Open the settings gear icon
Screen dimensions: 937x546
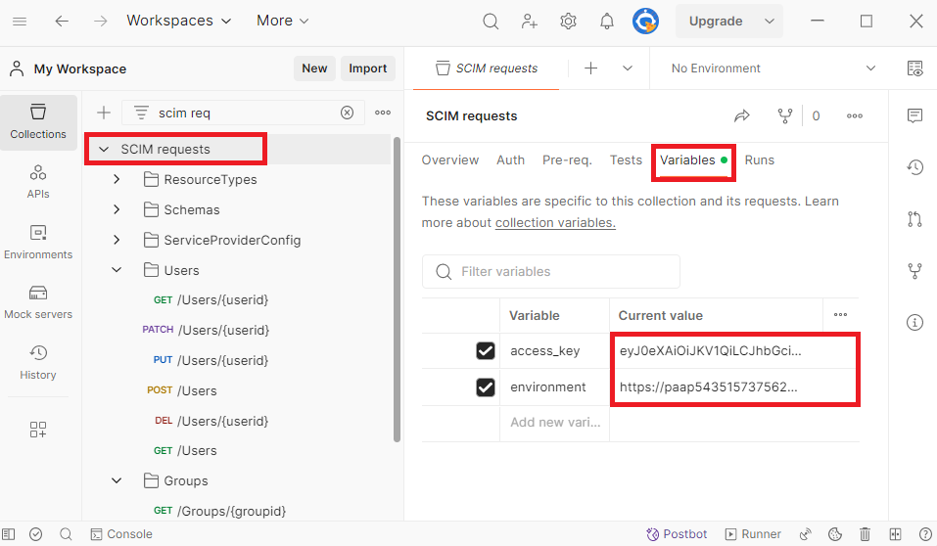coord(568,22)
